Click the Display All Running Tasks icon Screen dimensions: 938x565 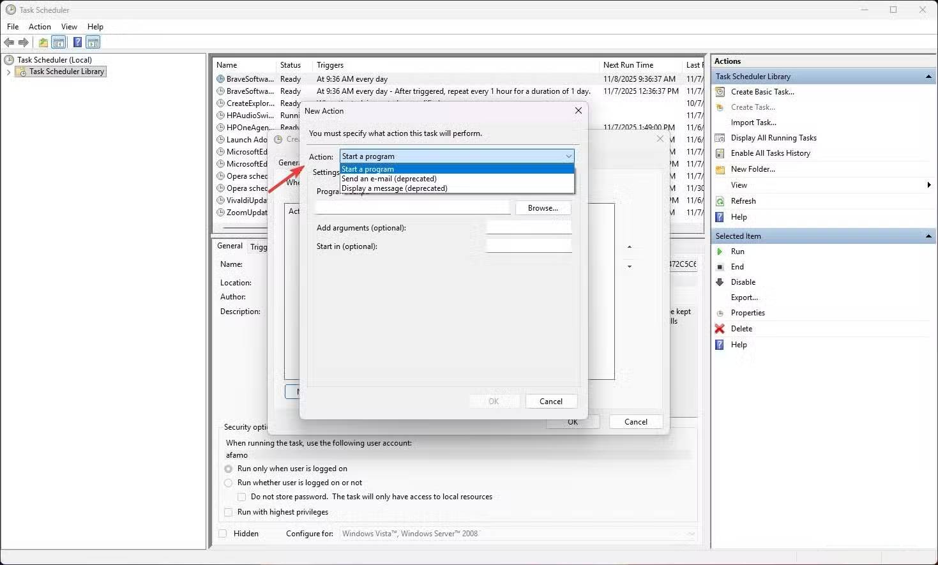pyautogui.click(x=720, y=138)
